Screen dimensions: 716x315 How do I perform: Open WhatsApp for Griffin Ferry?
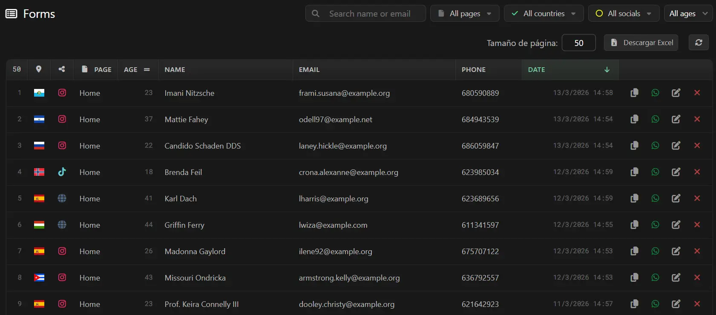pos(655,225)
